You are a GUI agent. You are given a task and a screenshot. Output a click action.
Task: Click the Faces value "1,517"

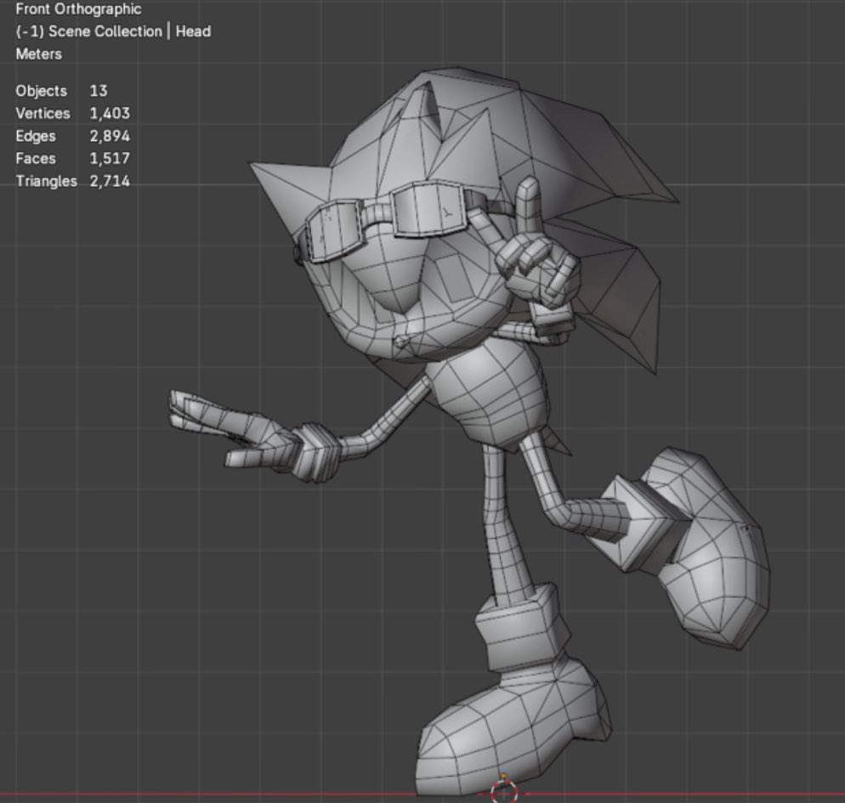(110, 158)
